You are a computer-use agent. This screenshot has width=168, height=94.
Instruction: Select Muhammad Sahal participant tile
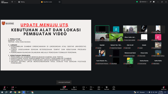pos(130,53)
